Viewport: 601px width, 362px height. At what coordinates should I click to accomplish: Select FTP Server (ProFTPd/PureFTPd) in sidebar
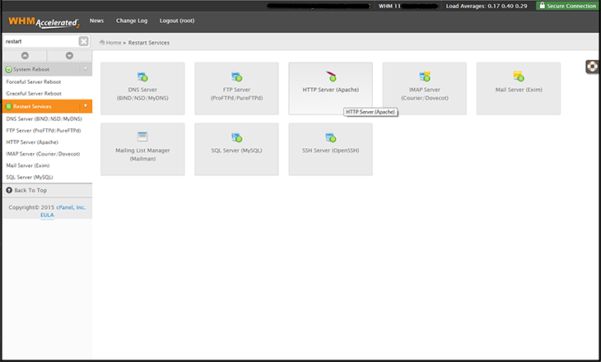tap(44, 131)
